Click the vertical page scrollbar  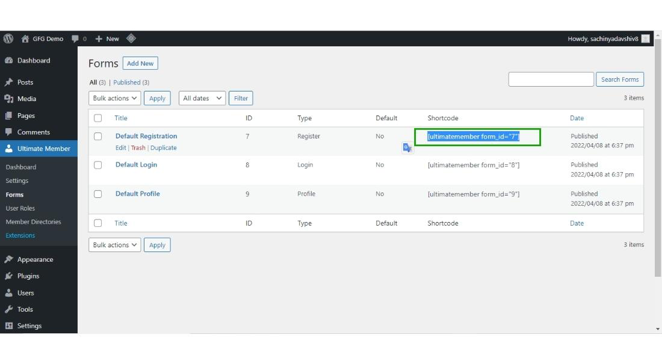[x=657, y=159]
